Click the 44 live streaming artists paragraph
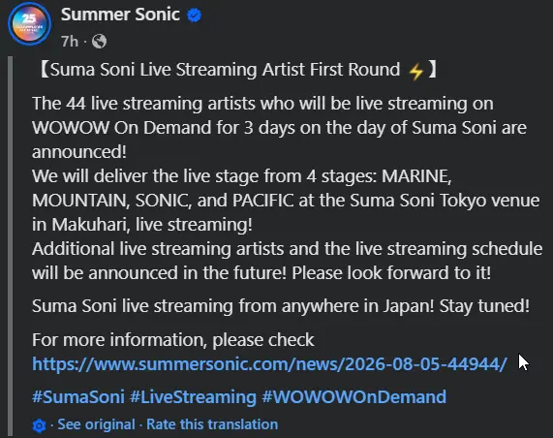This screenshot has width=553, height=438. coord(279,128)
